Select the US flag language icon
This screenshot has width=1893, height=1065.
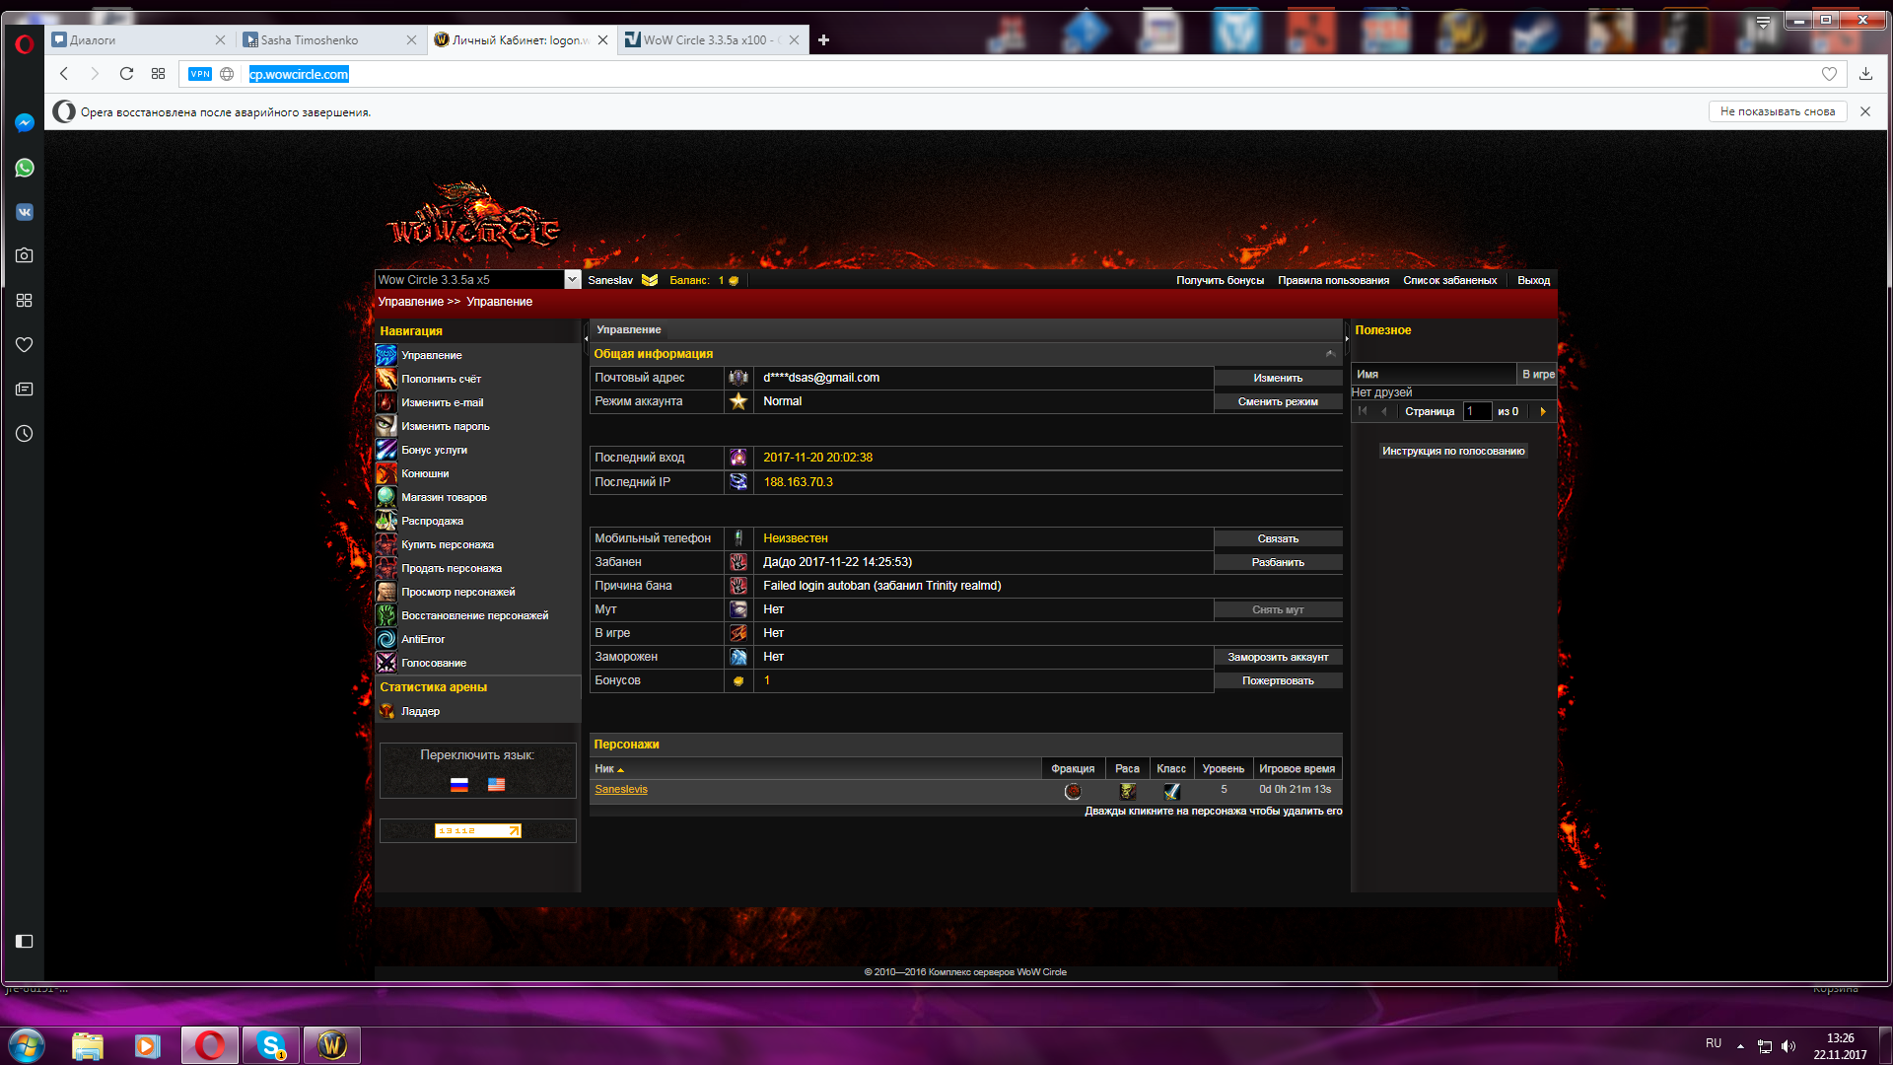tap(496, 785)
